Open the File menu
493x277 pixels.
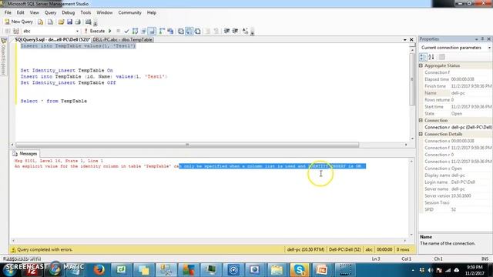pos(8,12)
